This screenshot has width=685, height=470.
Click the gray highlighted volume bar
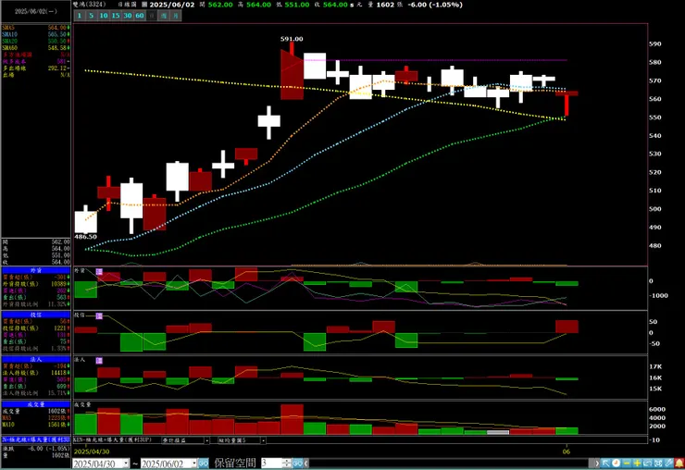pos(498,432)
